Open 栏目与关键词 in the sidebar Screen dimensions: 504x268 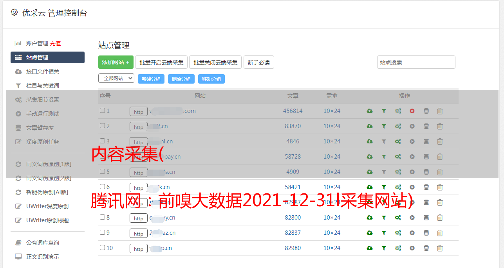[x=43, y=86]
